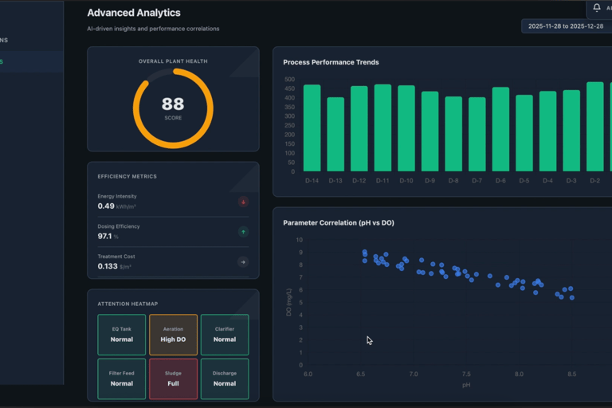Click the red down-arrow Energy Intensity icon
Viewport: 612px width, 408px height.
243,202
